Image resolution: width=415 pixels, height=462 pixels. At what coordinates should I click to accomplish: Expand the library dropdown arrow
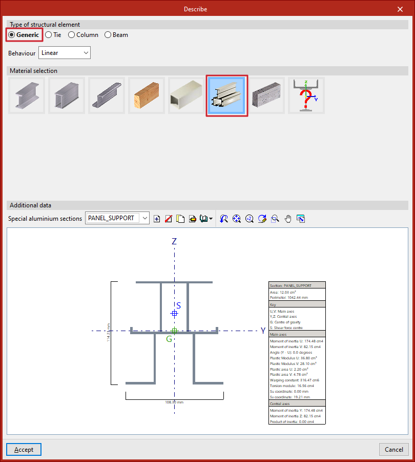211,219
